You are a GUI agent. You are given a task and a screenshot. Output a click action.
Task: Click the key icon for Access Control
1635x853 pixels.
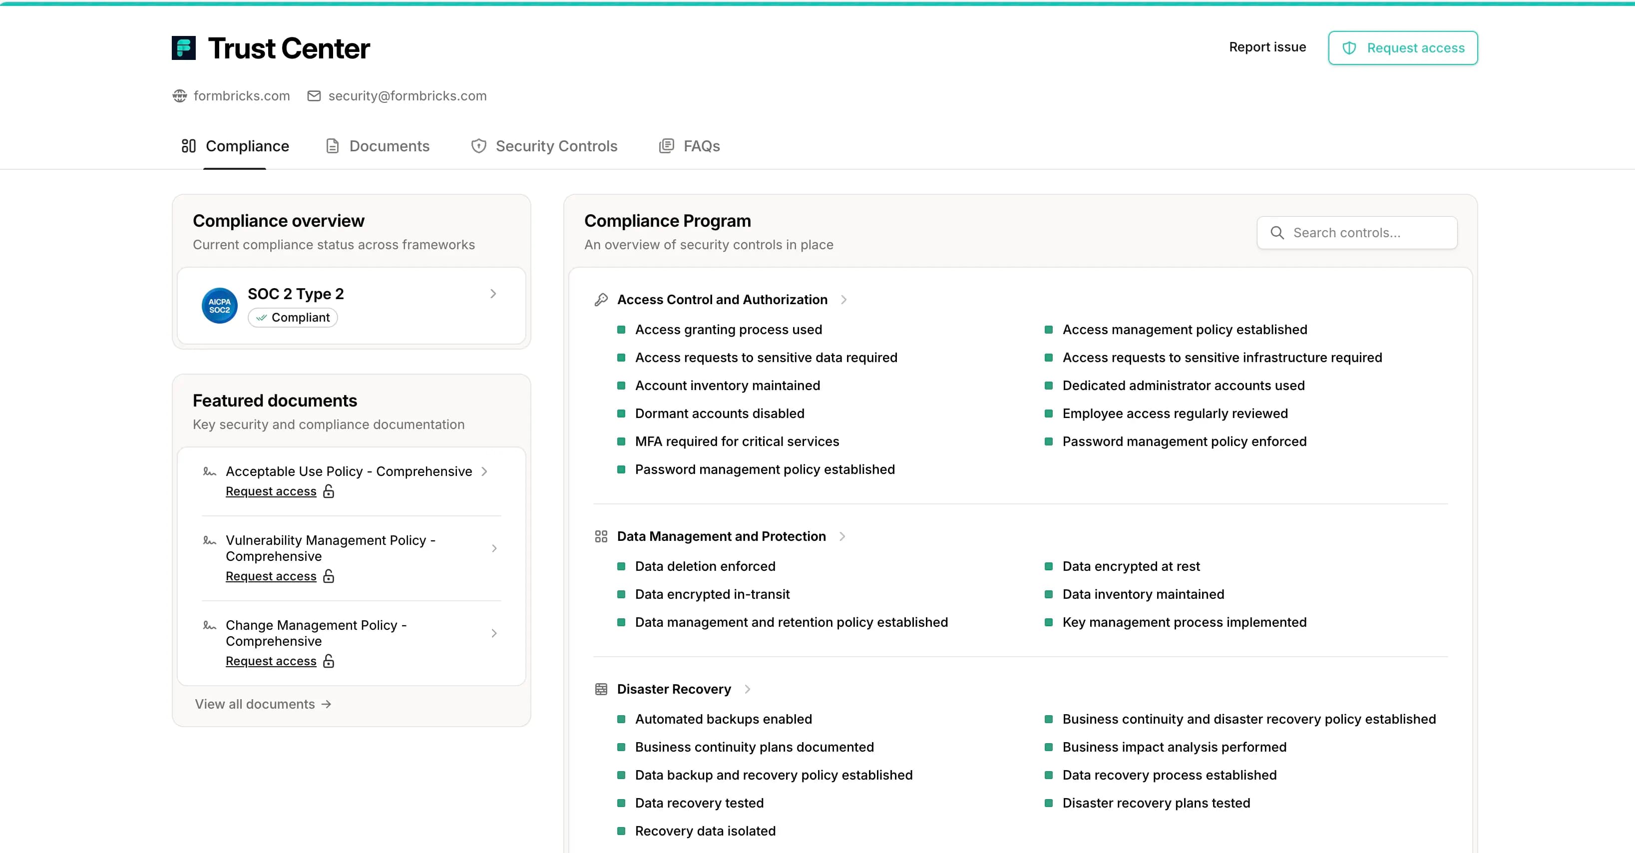[x=600, y=300]
